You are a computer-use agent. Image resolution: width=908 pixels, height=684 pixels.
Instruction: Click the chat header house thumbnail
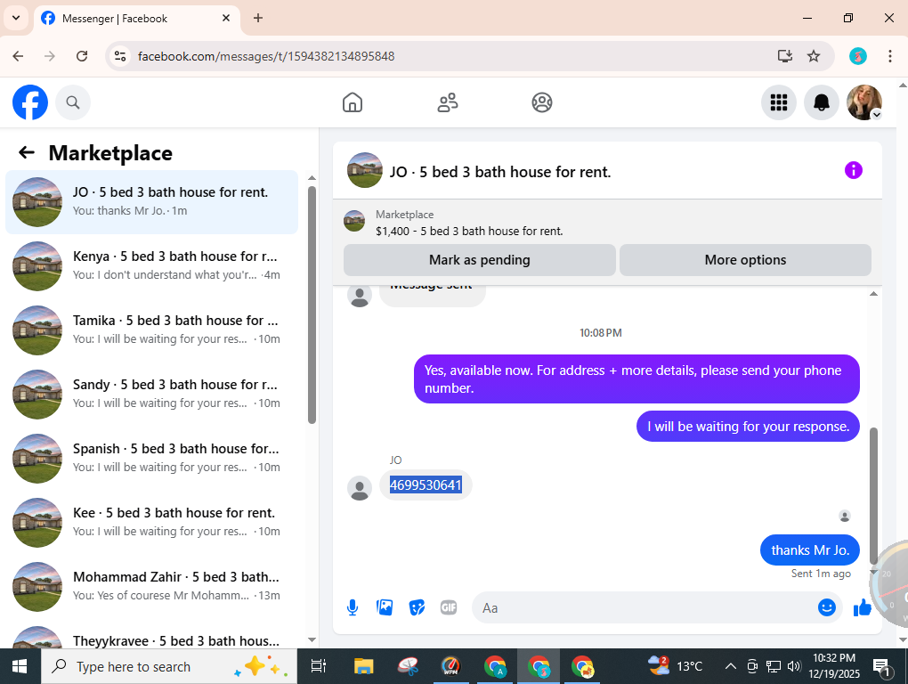[x=364, y=170]
